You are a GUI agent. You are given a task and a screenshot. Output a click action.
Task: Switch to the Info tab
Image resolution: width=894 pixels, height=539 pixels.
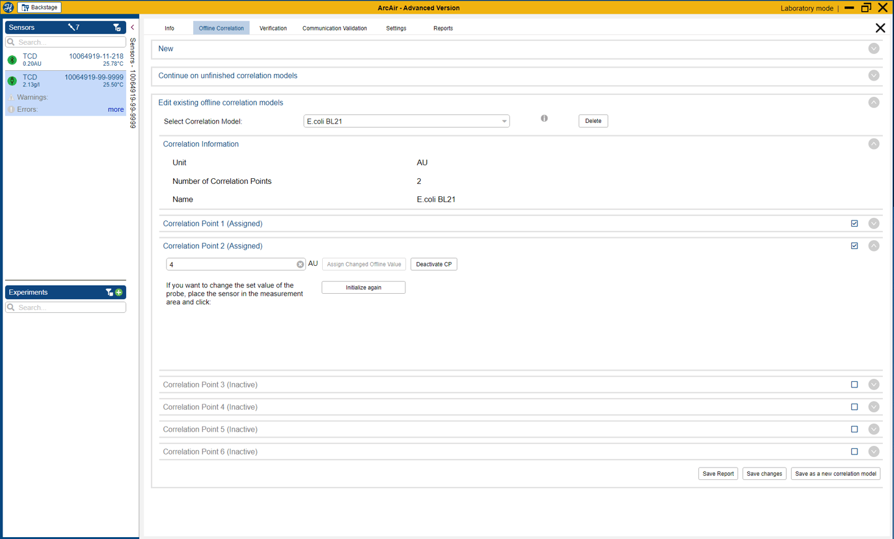coord(169,28)
